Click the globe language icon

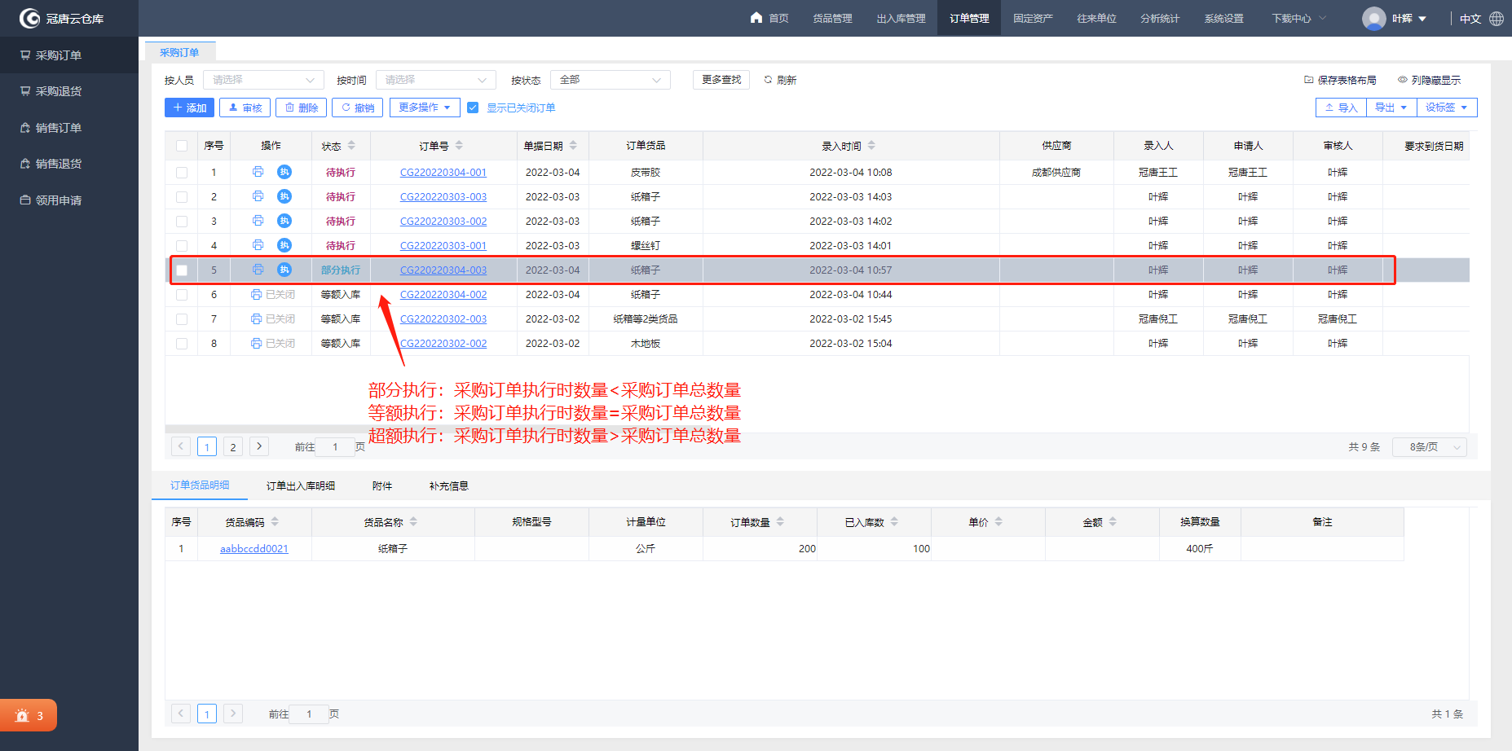point(1497,19)
